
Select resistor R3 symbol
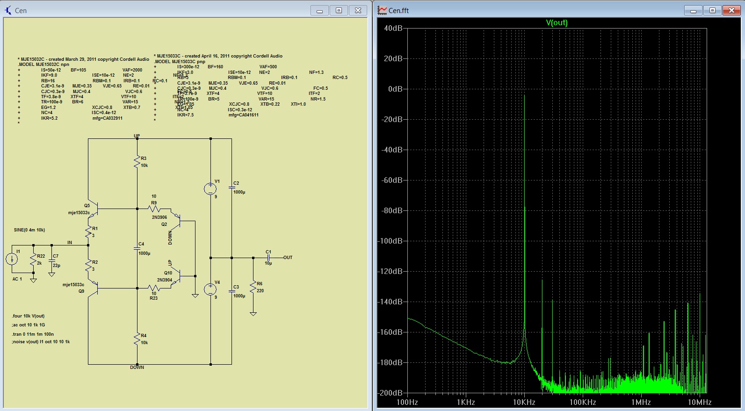137,162
